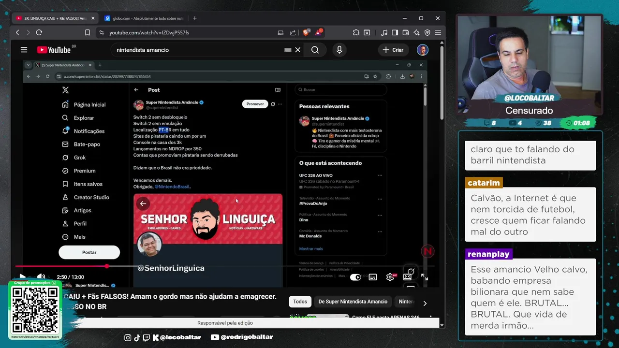Click the X Buscar search field
Image resolution: width=619 pixels, height=348 pixels.
point(340,89)
